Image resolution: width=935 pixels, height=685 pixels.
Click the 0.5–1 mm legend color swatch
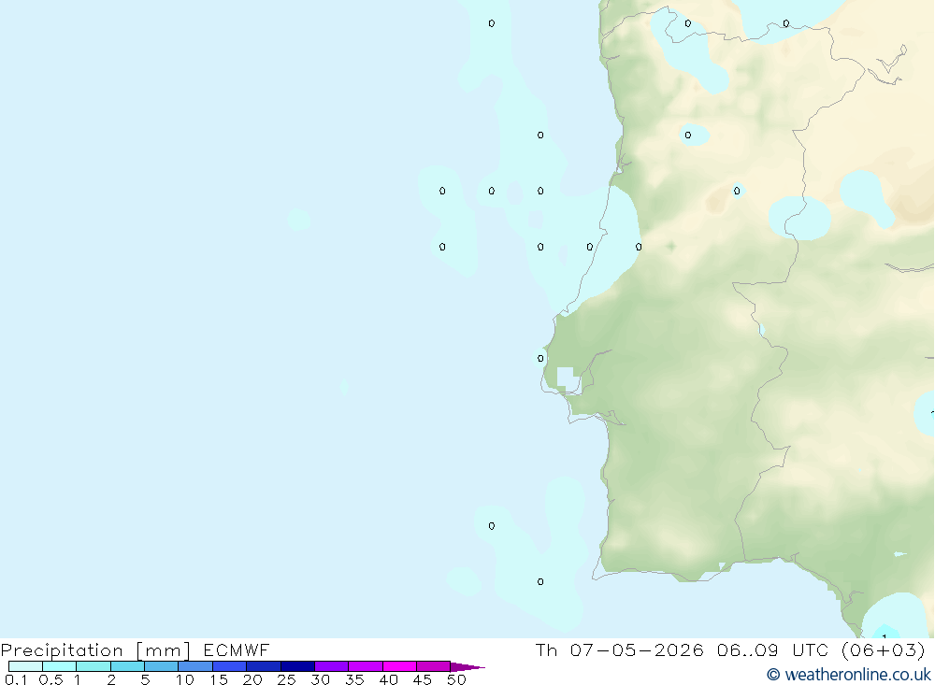click(x=59, y=666)
